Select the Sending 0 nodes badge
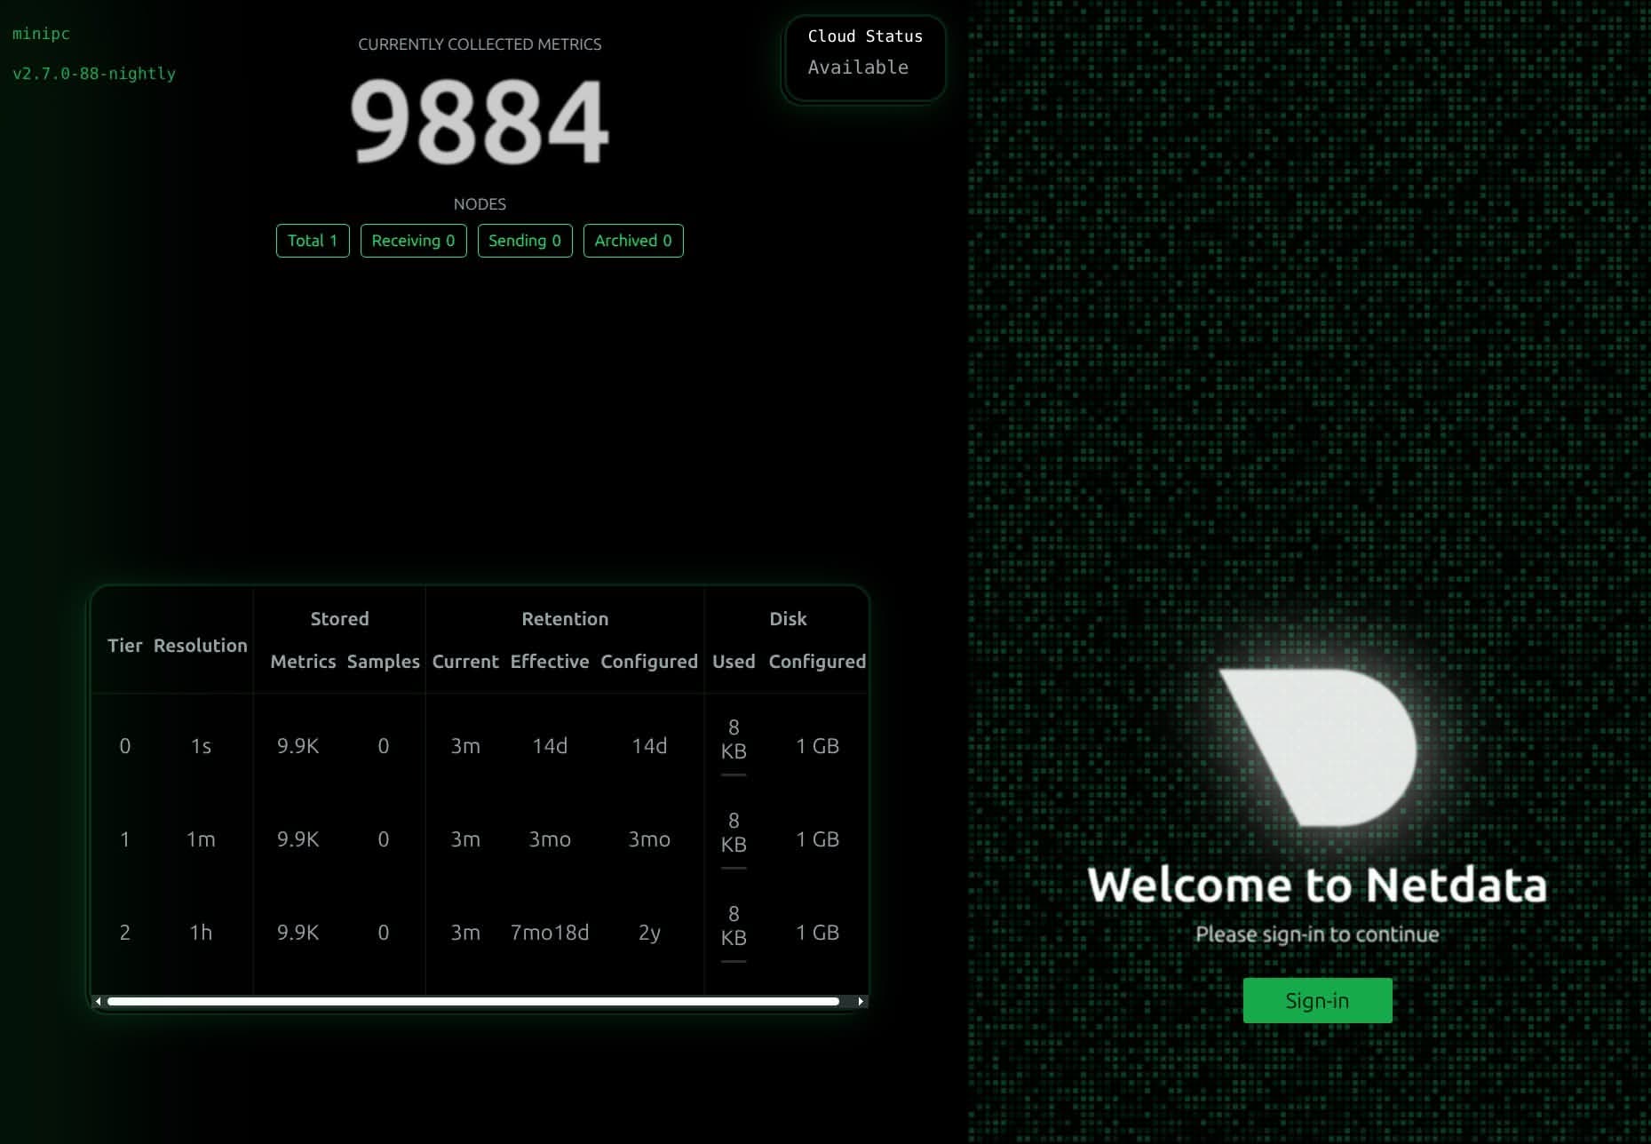 pyautogui.click(x=524, y=241)
